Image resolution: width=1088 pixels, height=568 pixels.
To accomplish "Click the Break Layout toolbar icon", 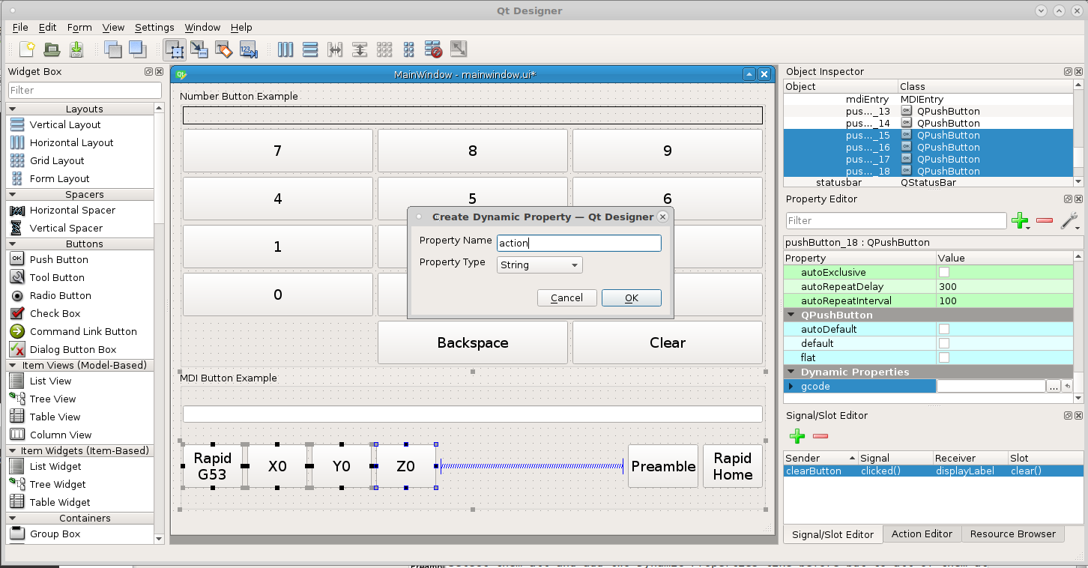I will (434, 49).
